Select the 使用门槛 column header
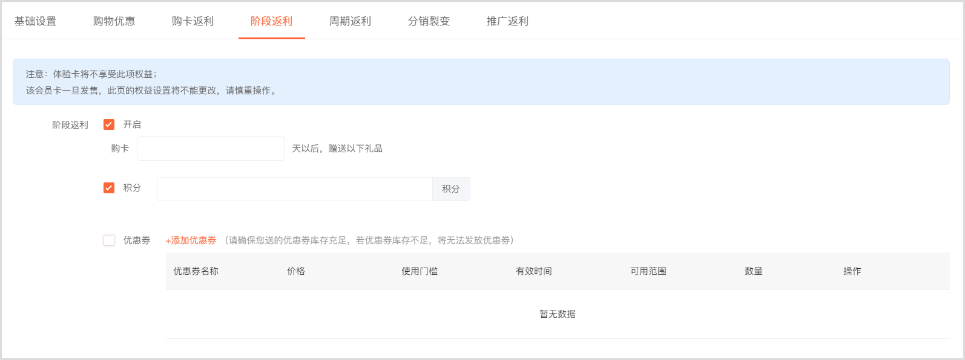 tap(420, 271)
